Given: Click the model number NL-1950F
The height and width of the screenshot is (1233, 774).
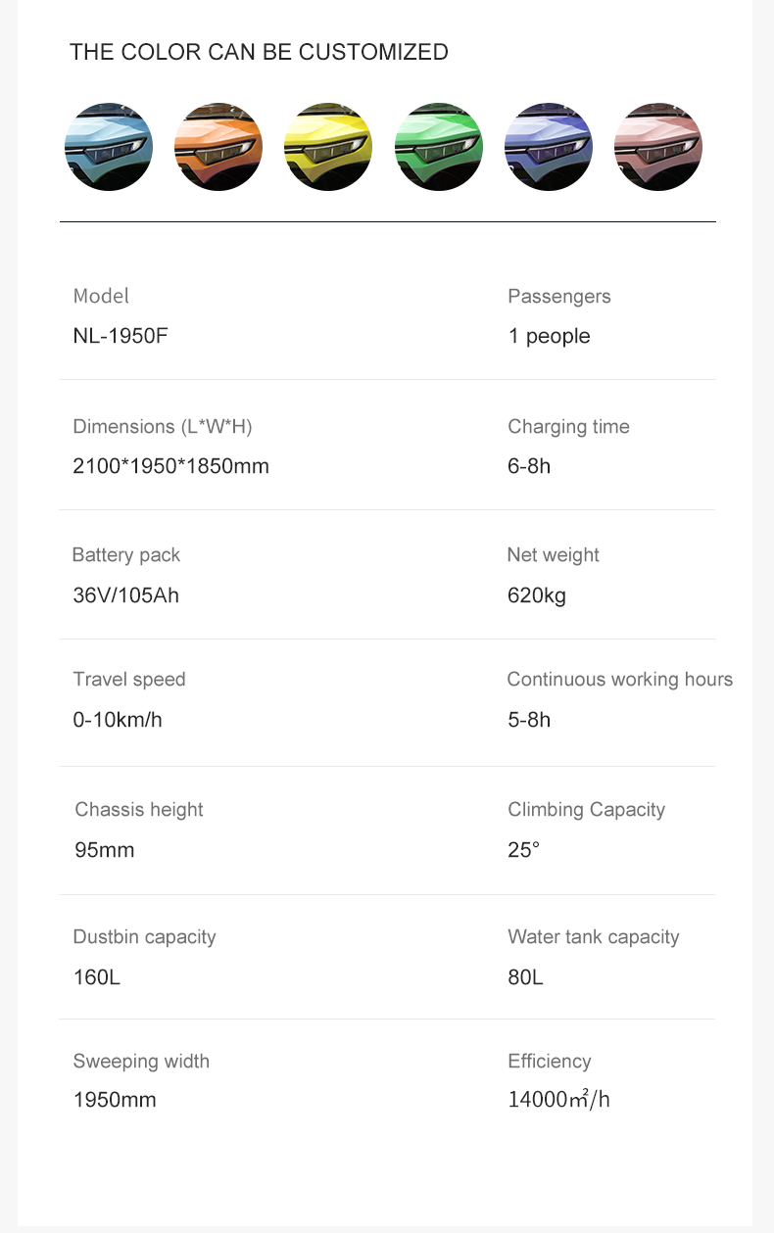Looking at the screenshot, I should click(x=114, y=336).
